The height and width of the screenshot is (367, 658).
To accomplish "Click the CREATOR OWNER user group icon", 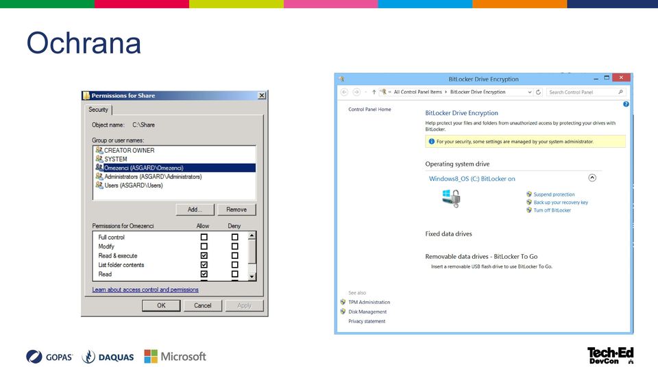I will (99, 150).
